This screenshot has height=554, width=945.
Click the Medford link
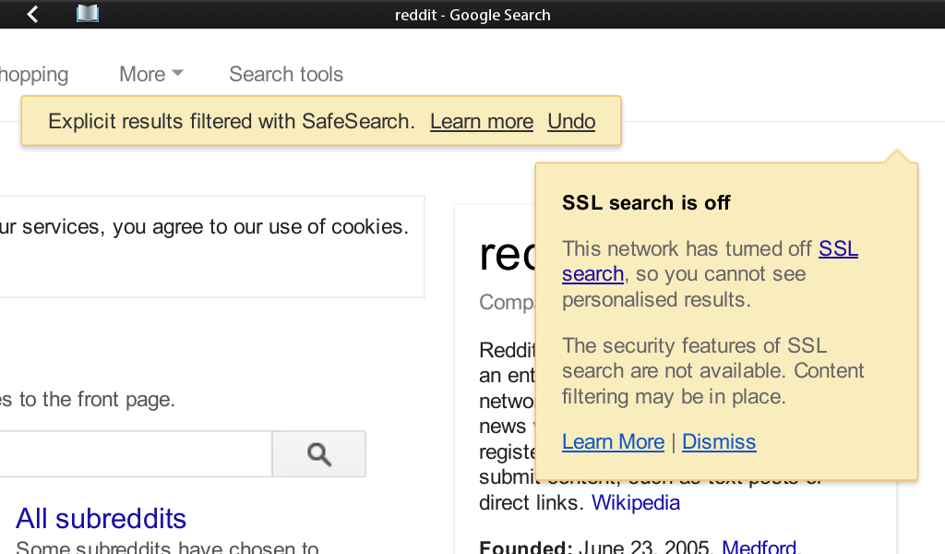760,547
